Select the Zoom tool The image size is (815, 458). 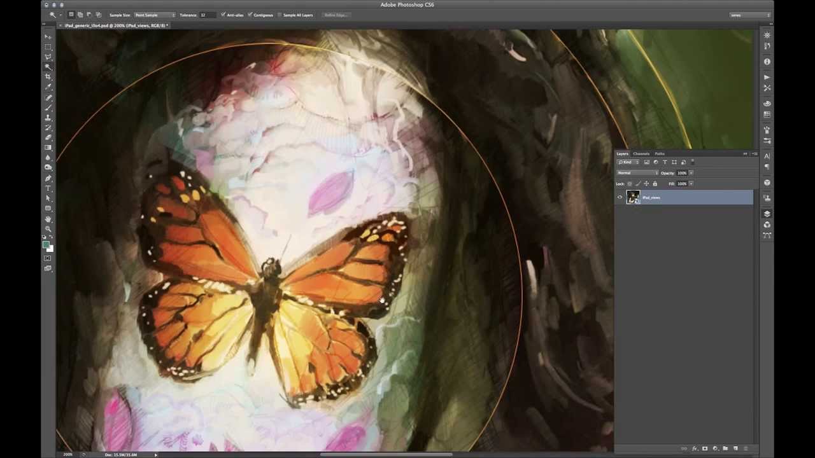48,228
